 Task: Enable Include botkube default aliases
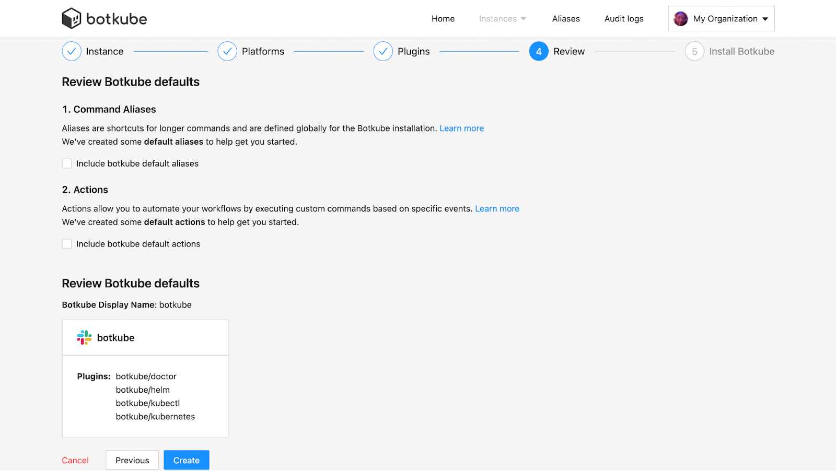click(66, 163)
